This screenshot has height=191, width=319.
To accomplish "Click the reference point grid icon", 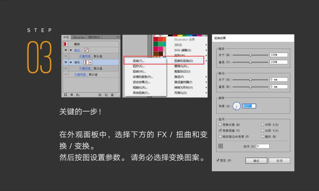I will 221,146.
